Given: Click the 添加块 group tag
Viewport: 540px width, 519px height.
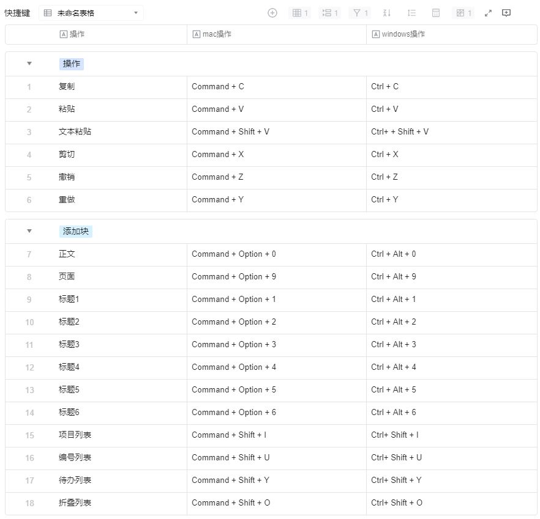Looking at the screenshot, I should click(x=76, y=231).
